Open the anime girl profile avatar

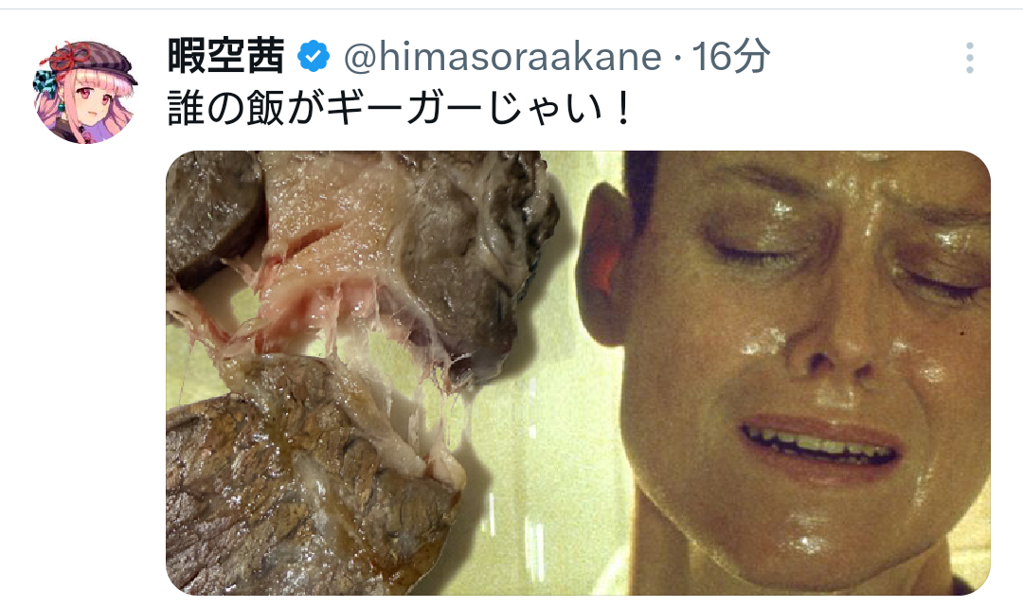pos(85,91)
